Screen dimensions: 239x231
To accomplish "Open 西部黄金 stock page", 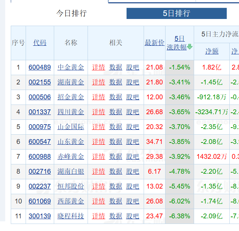I will (x=71, y=201).
